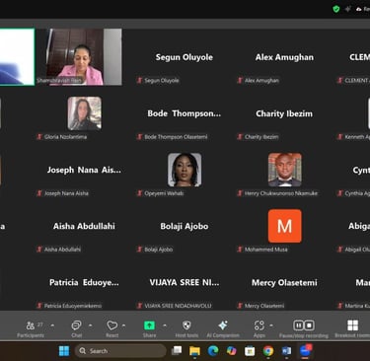Image resolution: width=370 pixels, height=361 pixels.
Task: Click muted mic icon beside Mercy Olasetemi label
Action: [240, 306]
